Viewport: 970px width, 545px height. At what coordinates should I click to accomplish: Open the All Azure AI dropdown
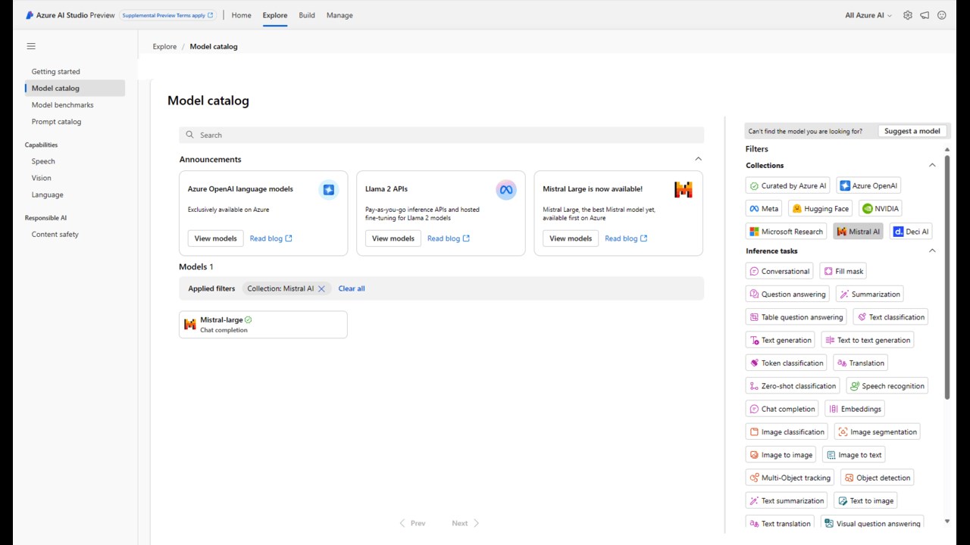coord(868,15)
